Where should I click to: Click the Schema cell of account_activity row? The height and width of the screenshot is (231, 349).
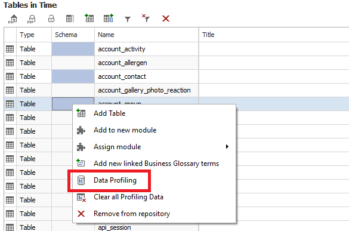click(73, 49)
